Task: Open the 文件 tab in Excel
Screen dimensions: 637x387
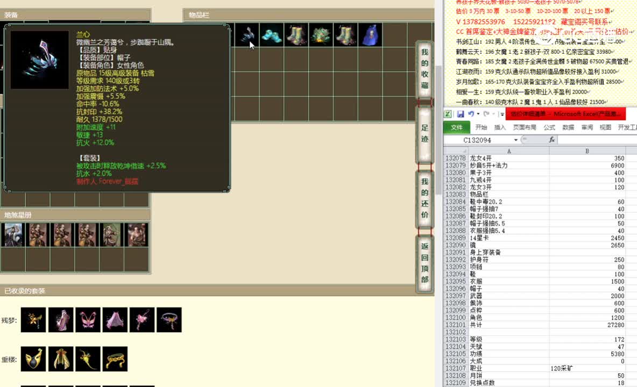Action: click(457, 127)
